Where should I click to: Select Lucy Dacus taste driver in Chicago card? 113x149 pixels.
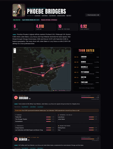click(x=40, y=107)
